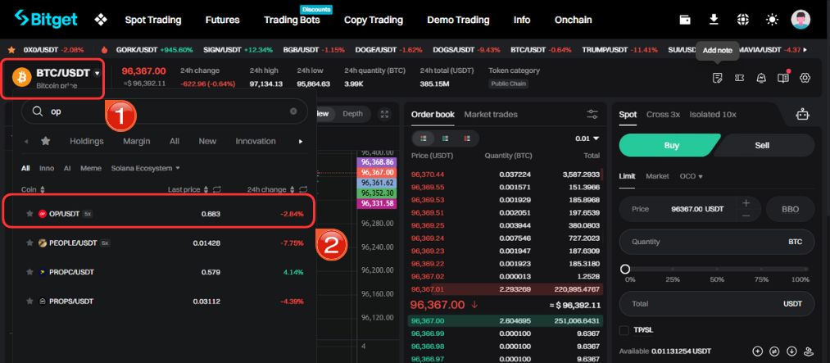Open the Trading Bots menu

(x=292, y=20)
